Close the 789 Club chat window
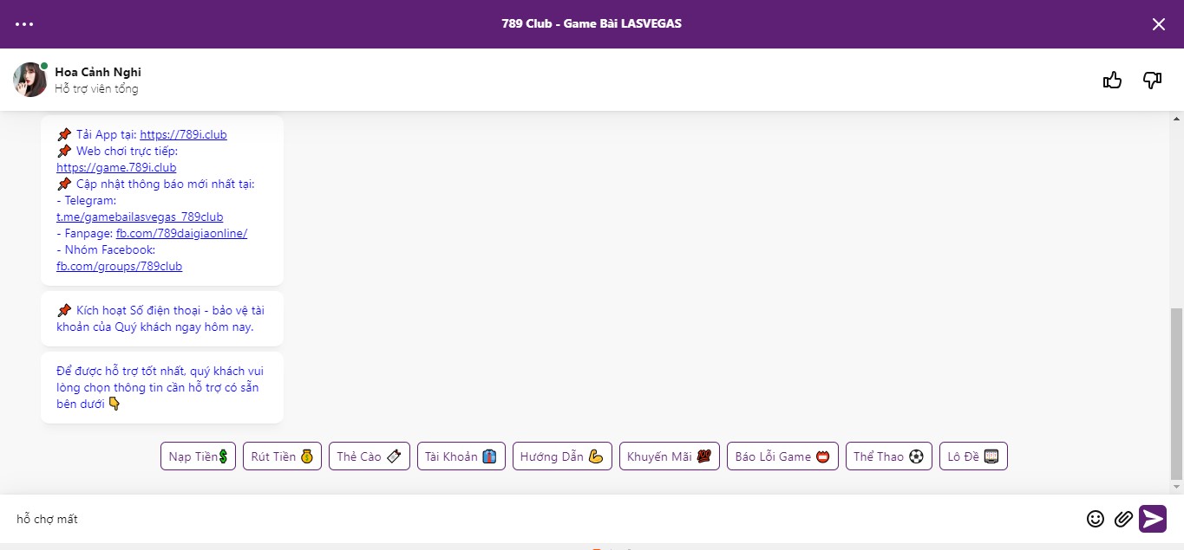1184x550 pixels. 1159,24
